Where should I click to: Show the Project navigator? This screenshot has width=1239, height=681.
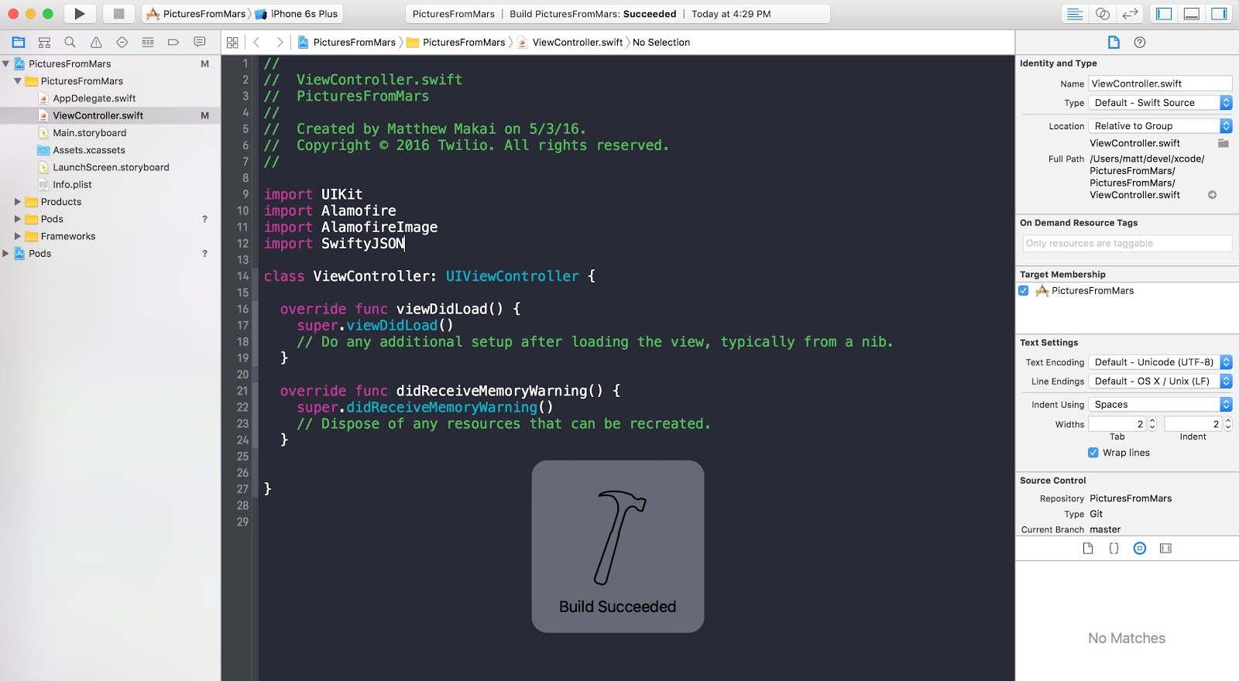19,43
